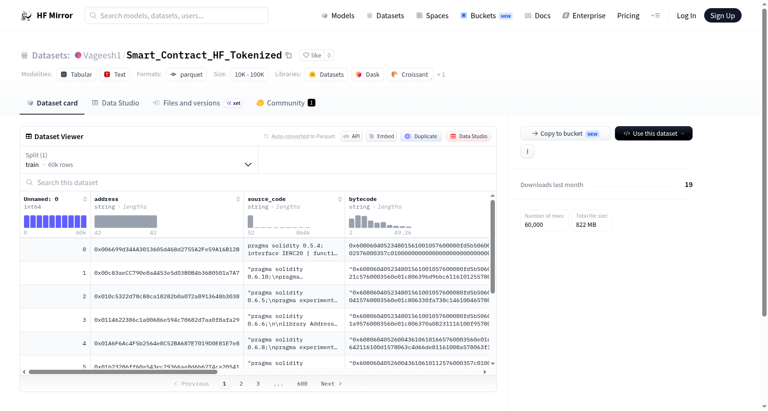Select address cell 0x010c5322d78c88ca18282b0a072a8913648b3038
Image resolution: width=768 pixels, height=411 pixels.
point(167,296)
